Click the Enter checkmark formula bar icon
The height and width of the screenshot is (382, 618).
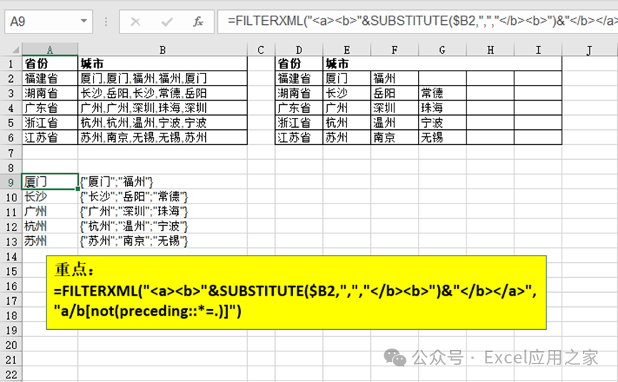tap(166, 21)
